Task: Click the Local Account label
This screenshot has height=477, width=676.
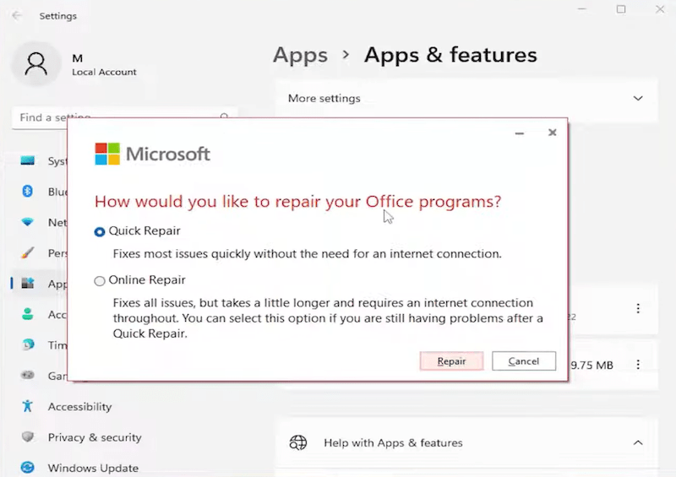Action: coord(104,72)
